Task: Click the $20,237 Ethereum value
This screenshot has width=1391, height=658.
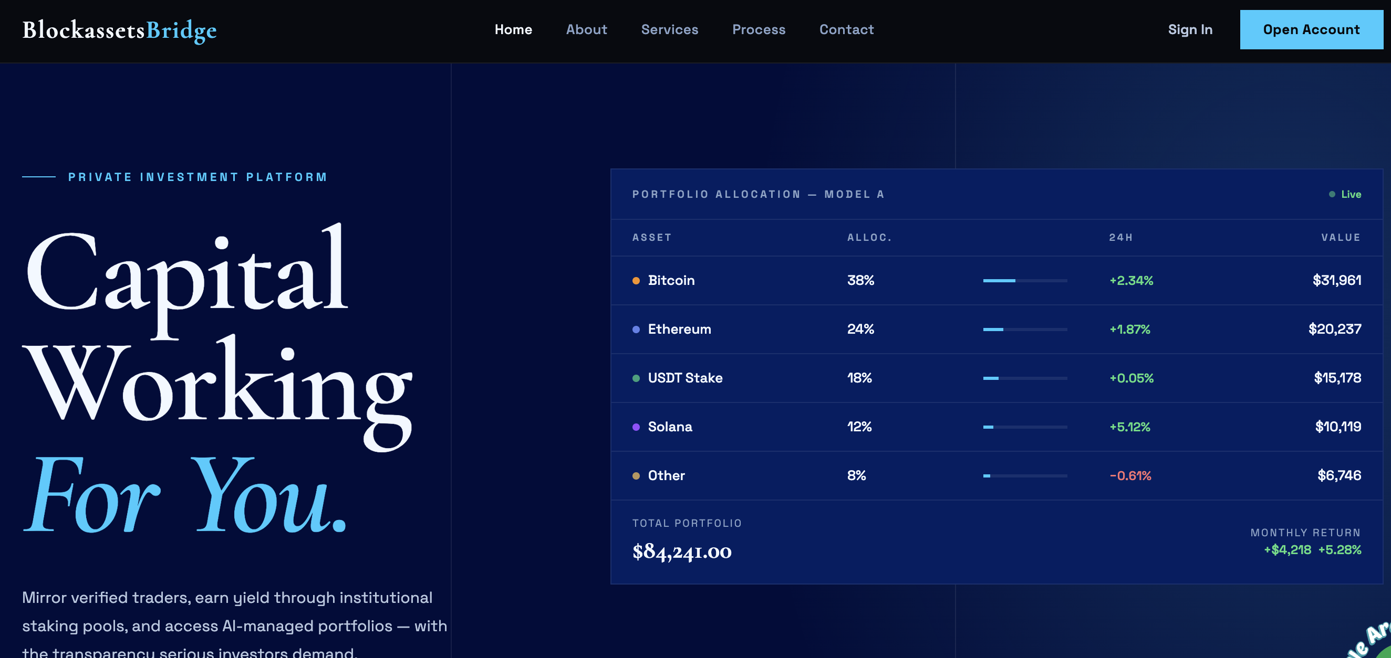Action: click(x=1335, y=330)
